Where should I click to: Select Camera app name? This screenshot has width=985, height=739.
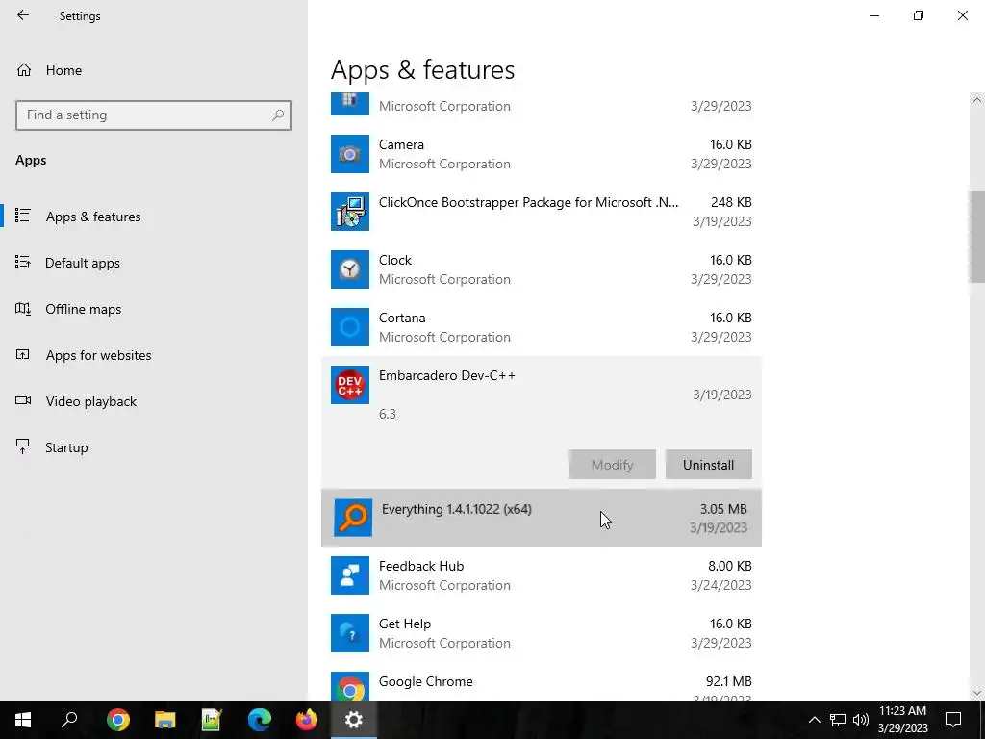tap(401, 144)
